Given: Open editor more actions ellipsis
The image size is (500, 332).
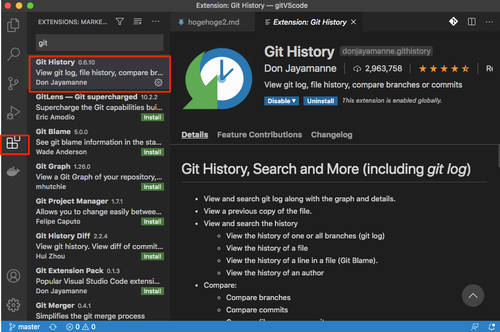Looking at the screenshot, I should pos(489,22).
